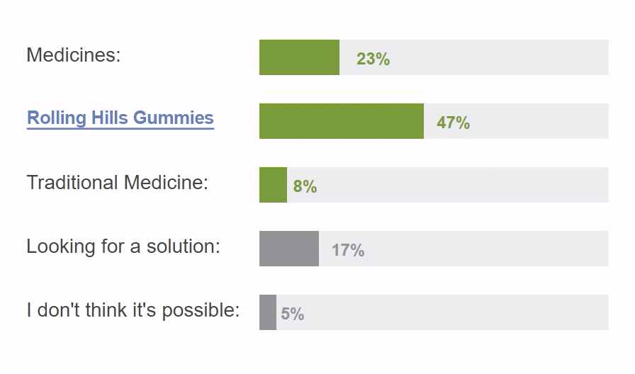Viewport: 635px width, 374px height.
Task: Click the Looking for a solution label
Action: coord(123,246)
